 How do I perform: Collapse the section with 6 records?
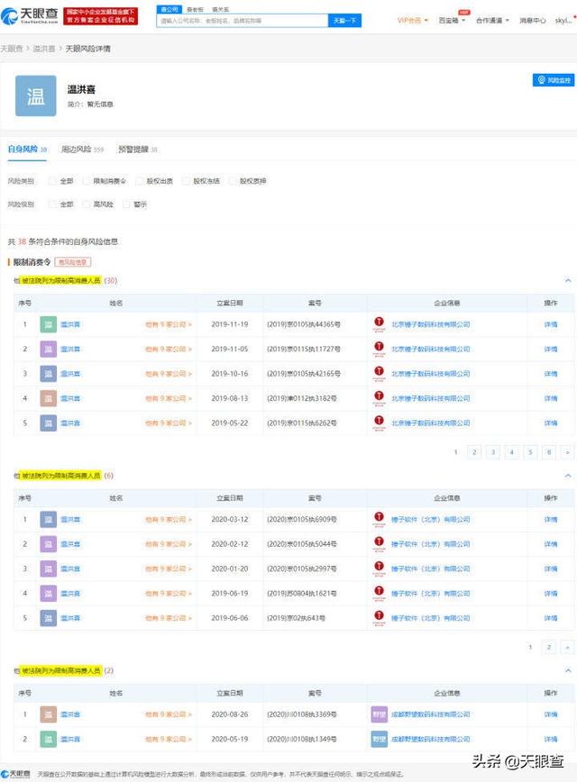pyautogui.click(x=568, y=476)
